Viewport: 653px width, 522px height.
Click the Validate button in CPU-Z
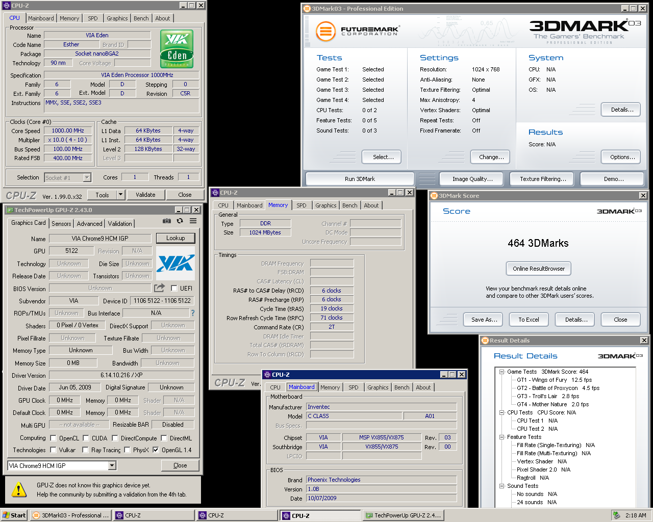145,195
